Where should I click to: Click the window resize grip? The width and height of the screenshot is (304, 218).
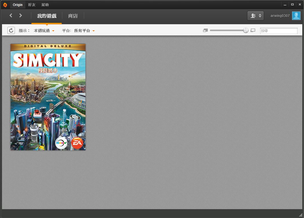point(301,215)
